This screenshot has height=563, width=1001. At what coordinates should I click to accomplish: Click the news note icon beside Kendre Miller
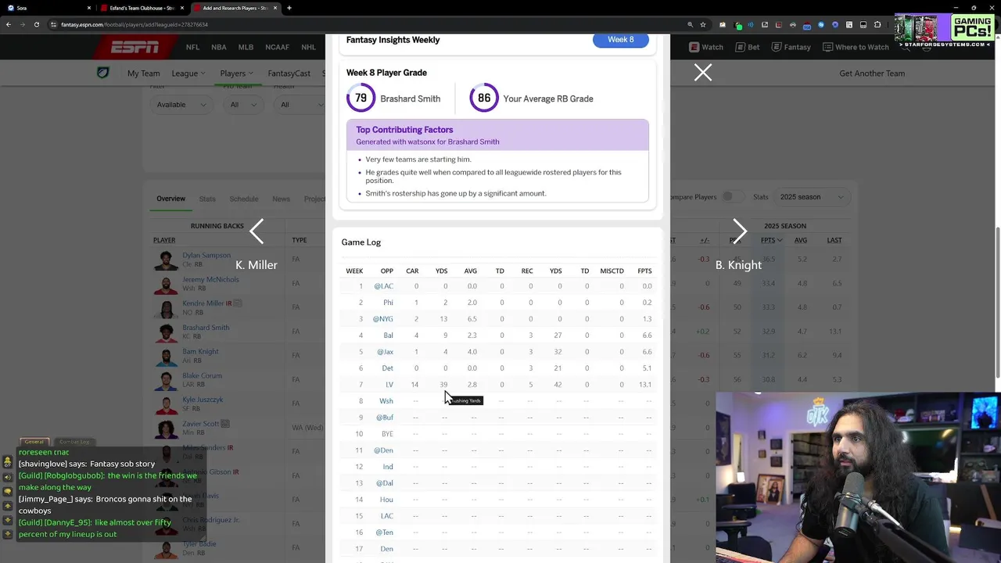point(238,303)
